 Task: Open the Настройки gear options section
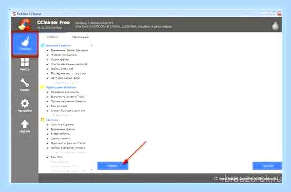[25, 106]
